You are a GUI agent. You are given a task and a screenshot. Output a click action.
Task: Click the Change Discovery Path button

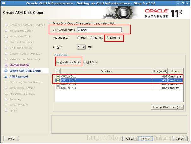coord(167,107)
